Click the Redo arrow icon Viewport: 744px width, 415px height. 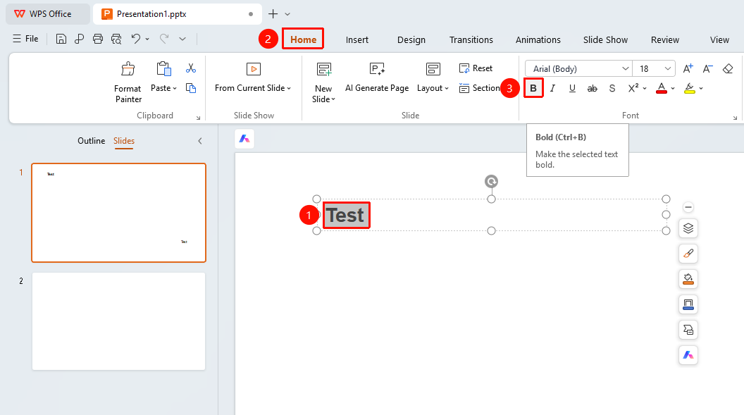(164, 39)
